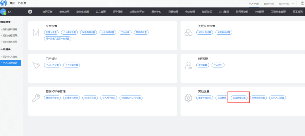Click the 扫码入口设置 button

click(277, 98)
